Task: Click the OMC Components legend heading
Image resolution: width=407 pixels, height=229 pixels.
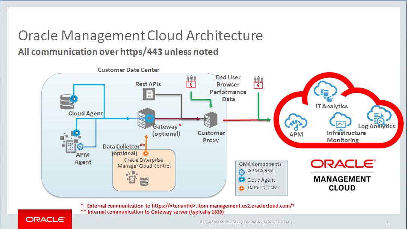Action: [x=260, y=164]
